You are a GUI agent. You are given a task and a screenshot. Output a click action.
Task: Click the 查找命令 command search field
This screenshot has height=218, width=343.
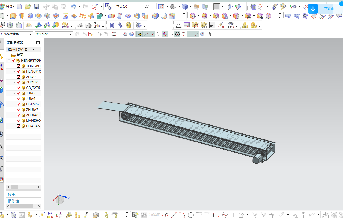(x=133, y=6)
